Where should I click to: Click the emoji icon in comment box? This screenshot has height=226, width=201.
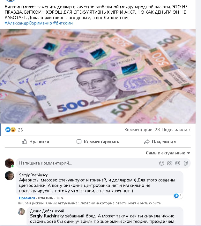click(x=161, y=163)
